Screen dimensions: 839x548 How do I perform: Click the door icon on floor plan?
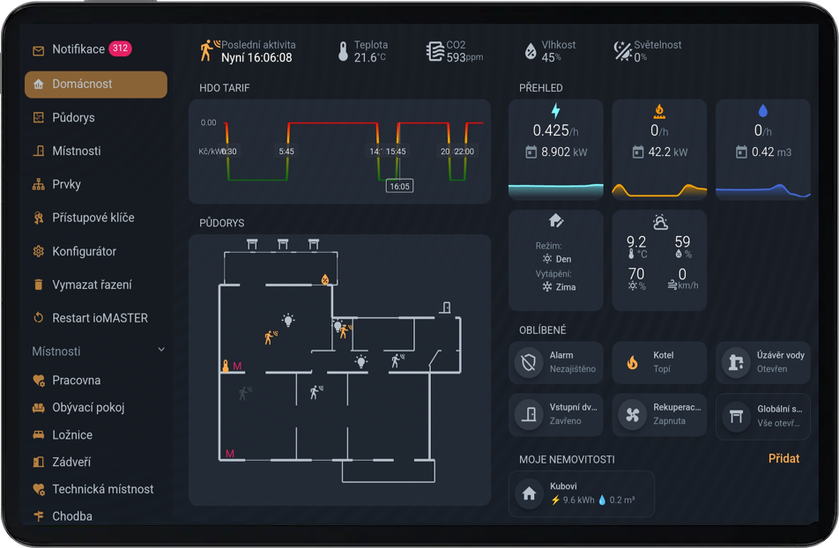447,307
